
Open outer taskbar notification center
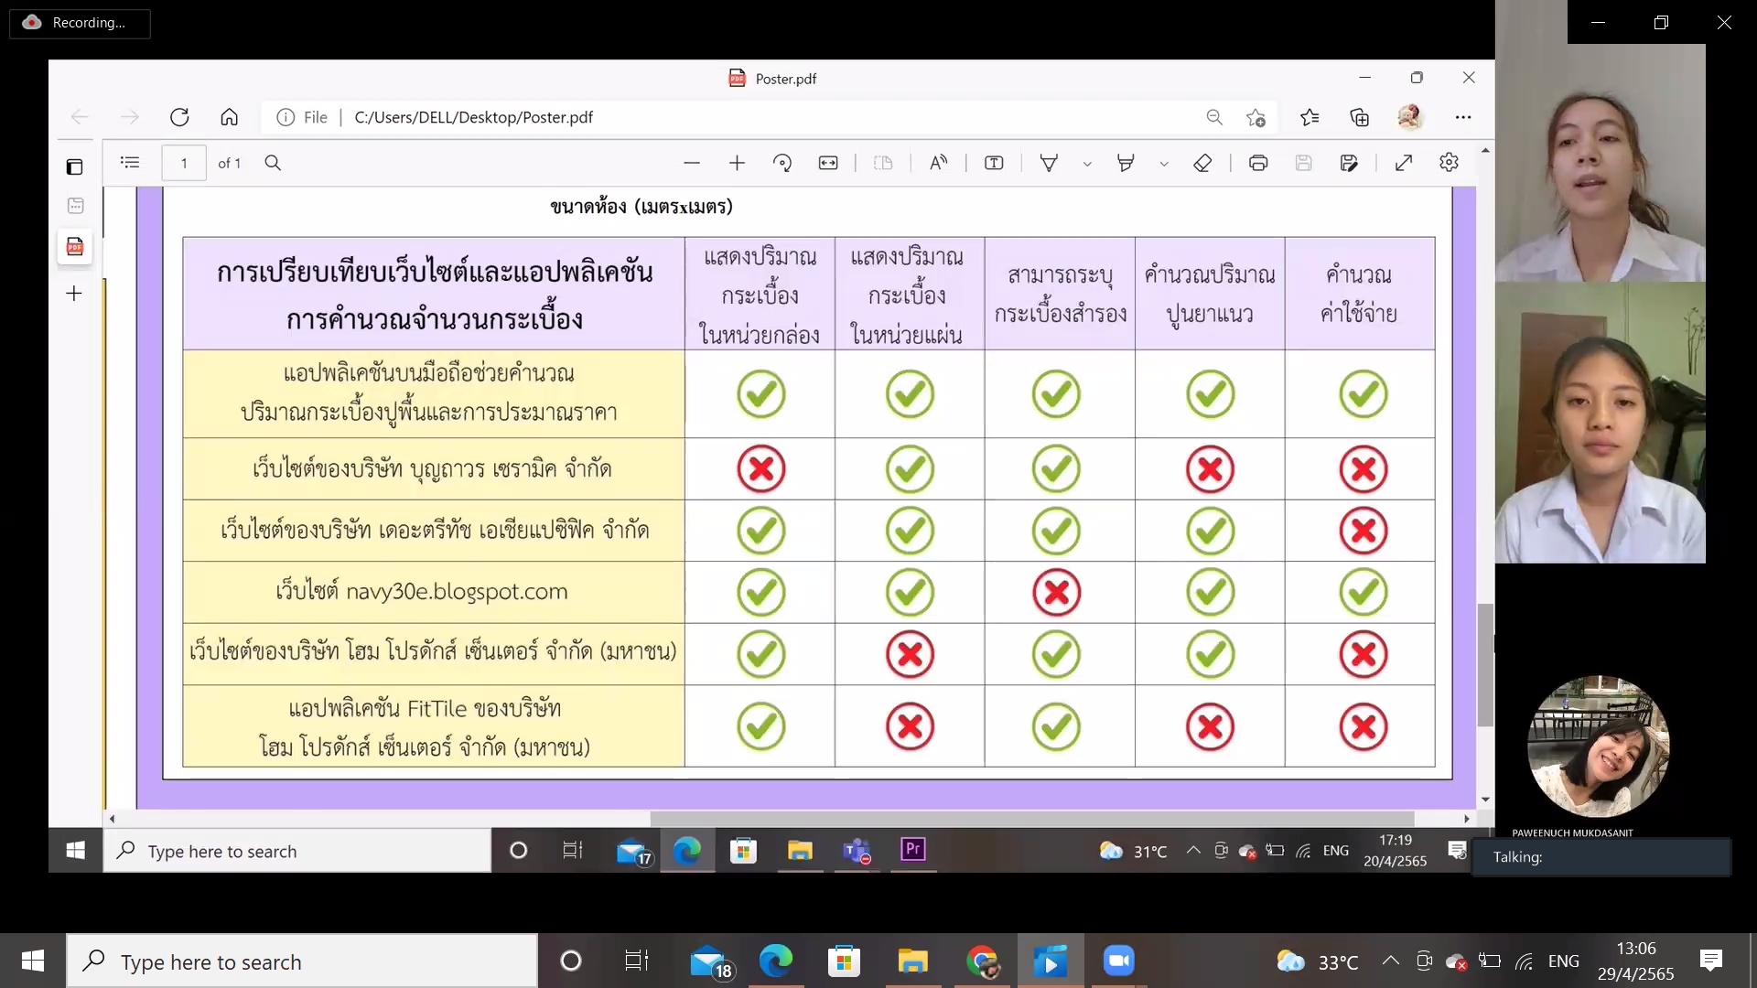click(1711, 961)
